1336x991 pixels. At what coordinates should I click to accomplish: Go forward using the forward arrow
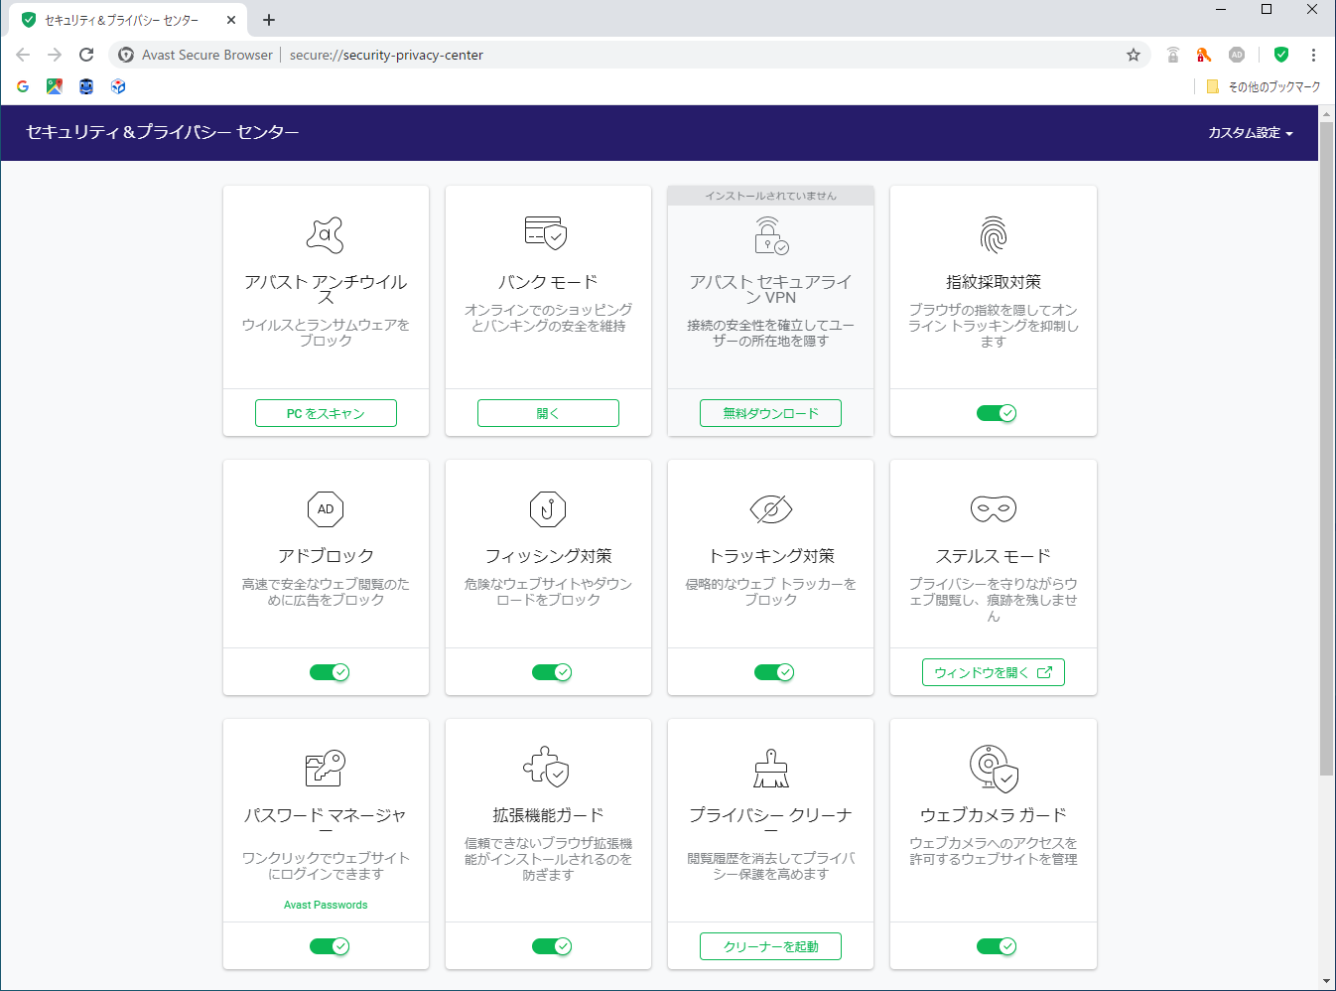coord(55,55)
